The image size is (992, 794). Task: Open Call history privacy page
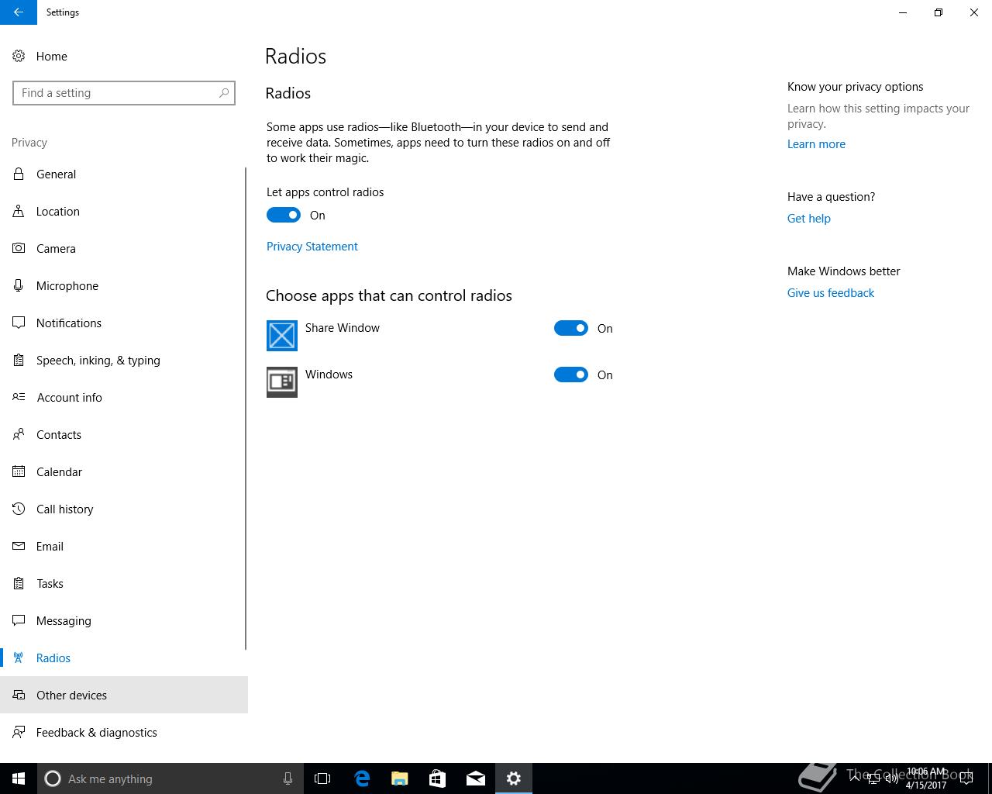point(122,509)
